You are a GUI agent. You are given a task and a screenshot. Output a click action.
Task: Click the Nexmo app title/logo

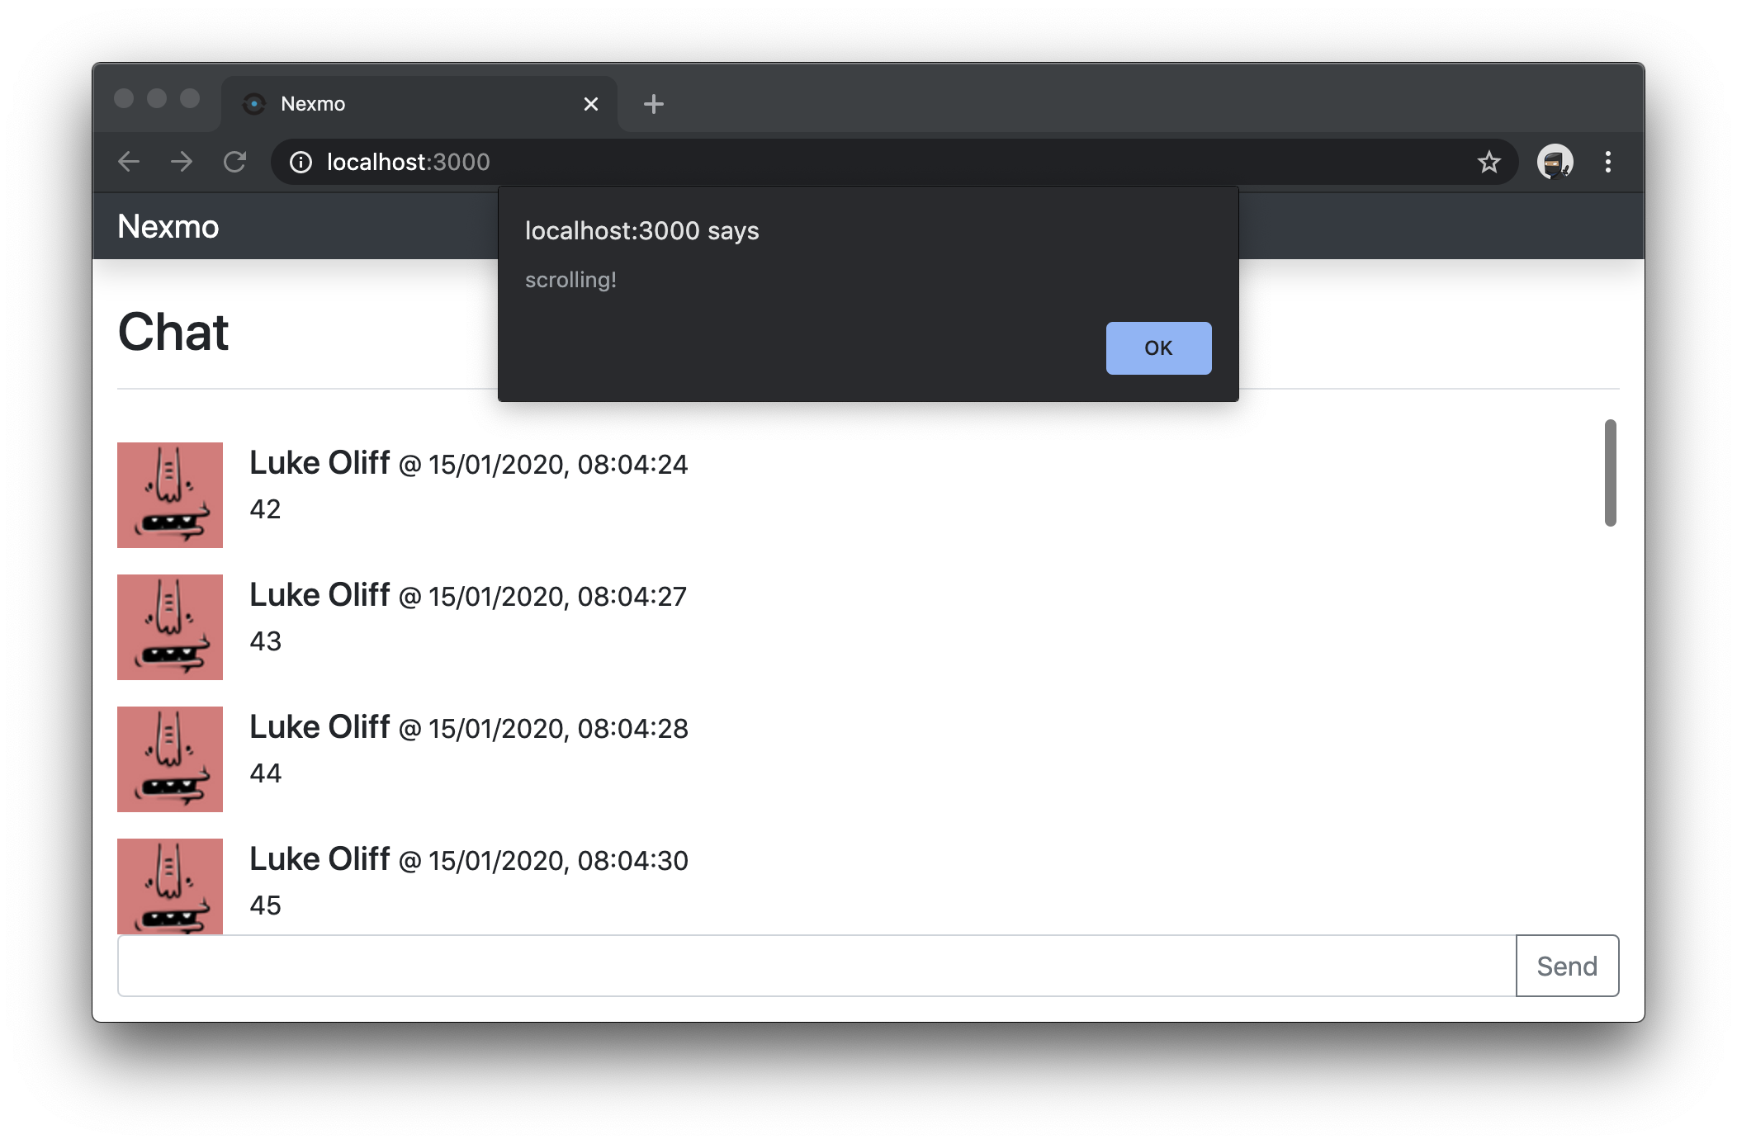click(x=171, y=225)
